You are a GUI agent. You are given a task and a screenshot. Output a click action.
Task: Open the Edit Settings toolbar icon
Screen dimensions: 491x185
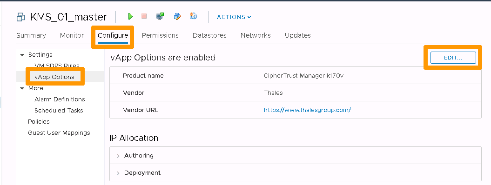click(177, 16)
